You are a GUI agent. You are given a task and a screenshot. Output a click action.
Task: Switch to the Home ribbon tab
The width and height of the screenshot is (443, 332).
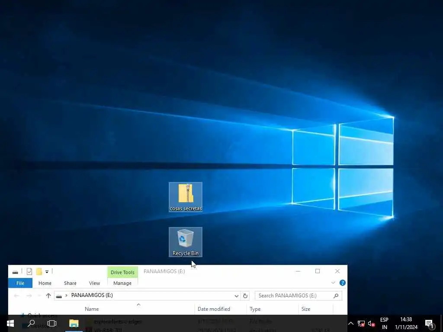tap(45, 283)
